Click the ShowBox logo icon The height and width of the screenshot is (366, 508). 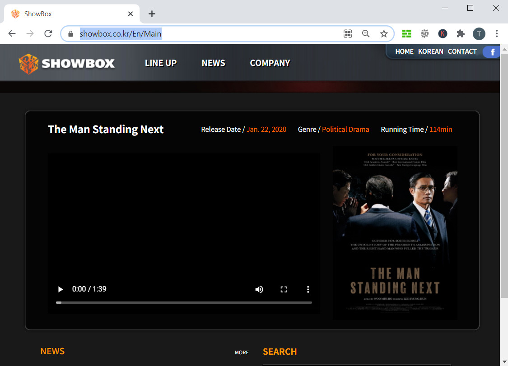(29, 62)
